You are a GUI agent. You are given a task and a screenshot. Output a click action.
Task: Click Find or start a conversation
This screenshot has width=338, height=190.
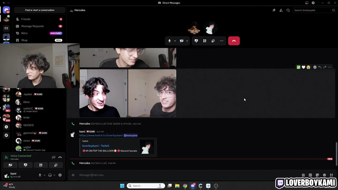[40, 10]
